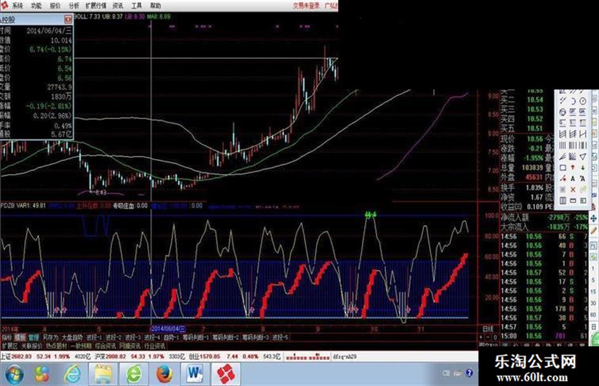Open the Firefox taskbar icon

point(164,374)
